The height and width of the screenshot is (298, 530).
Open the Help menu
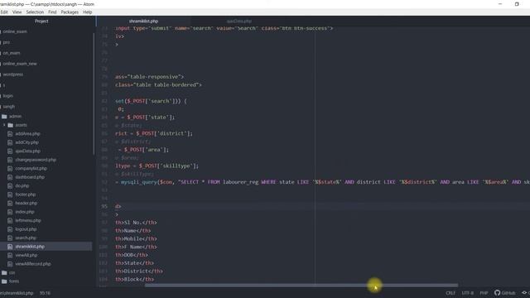click(88, 12)
